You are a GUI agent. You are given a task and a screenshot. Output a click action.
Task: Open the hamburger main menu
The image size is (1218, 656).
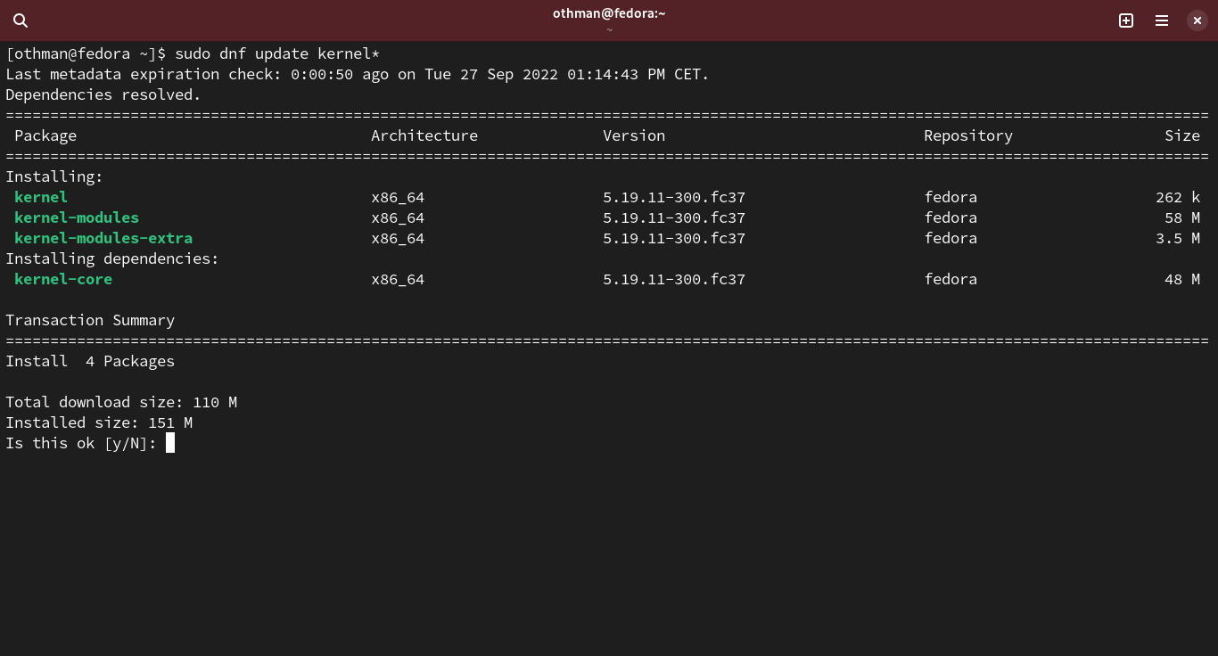pyautogui.click(x=1162, y=20)
